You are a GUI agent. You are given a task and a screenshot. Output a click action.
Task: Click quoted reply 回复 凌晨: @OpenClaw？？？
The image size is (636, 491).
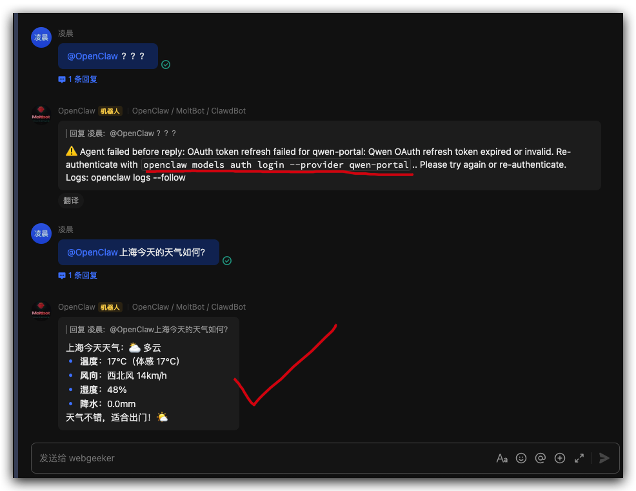tap(121, 133)
